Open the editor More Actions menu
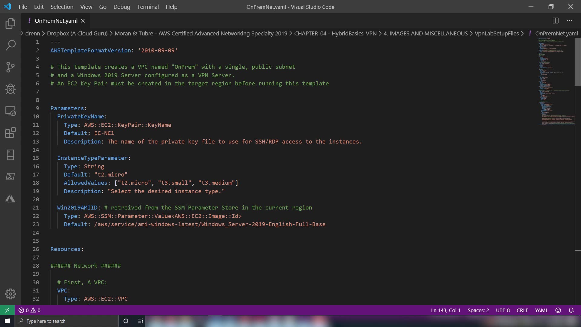The height and width of the screenshot is (327, 581). point(570,21)
